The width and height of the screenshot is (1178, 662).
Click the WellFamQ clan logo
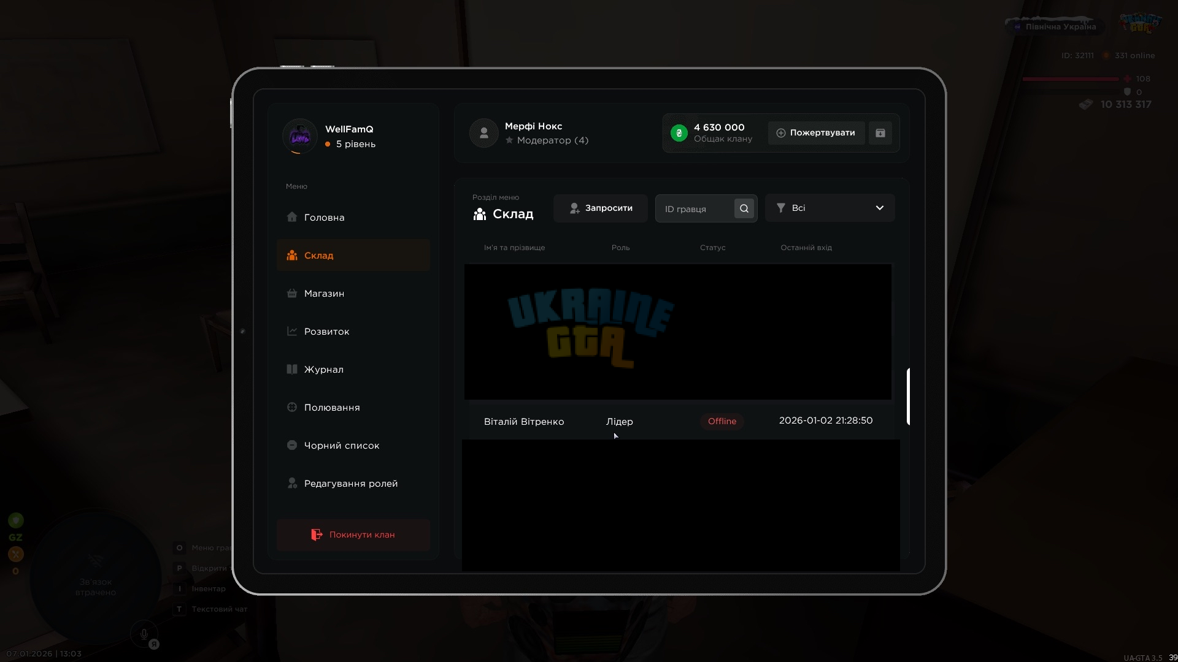coord(299,136)
